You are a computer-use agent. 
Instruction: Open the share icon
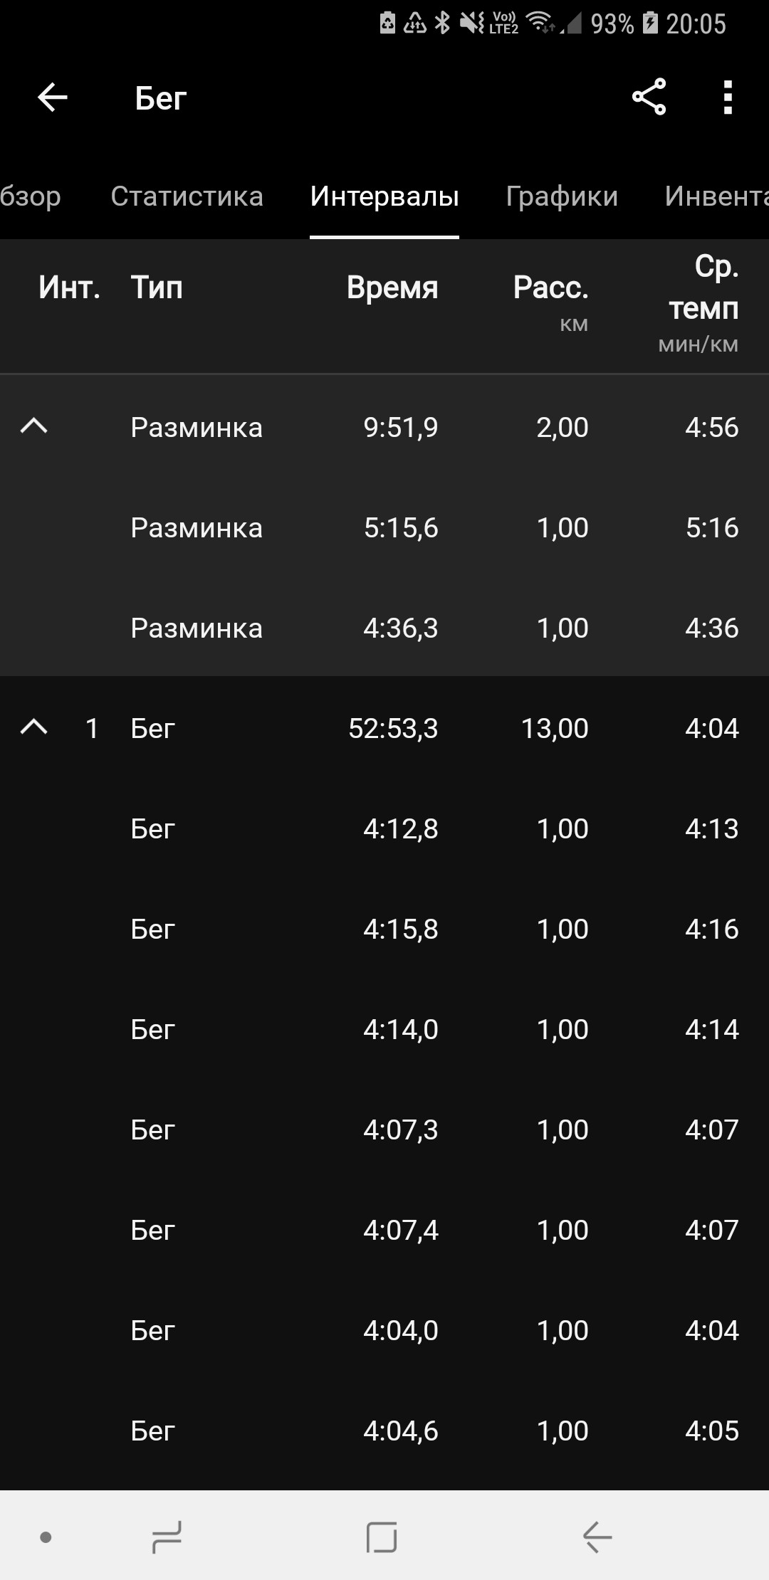coord(649,97)
